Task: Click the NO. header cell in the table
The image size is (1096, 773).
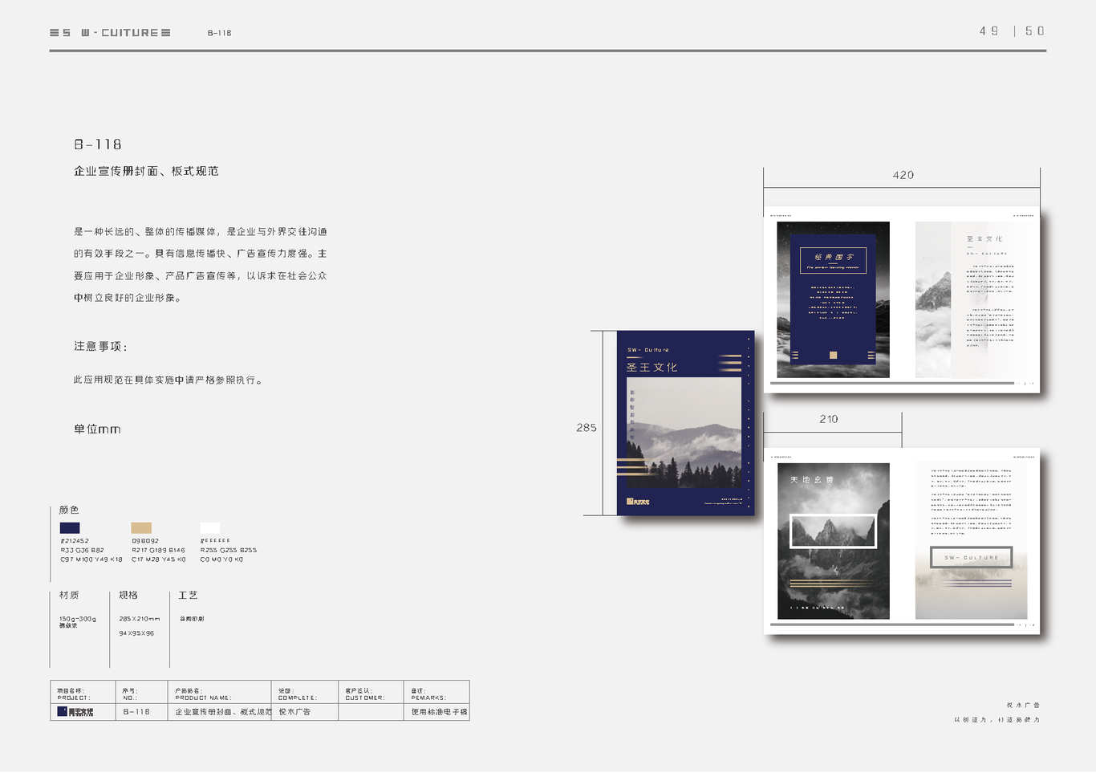Action: coord(142,692)
